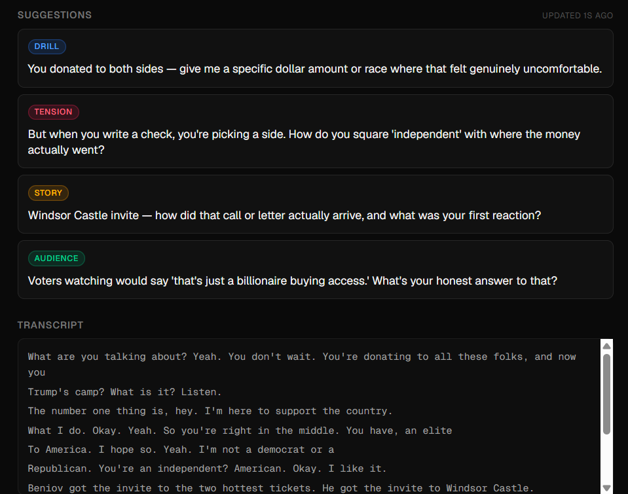Image resolution: width=628 pixels, height=494 pixels.
Task: Click the transcript scrollbar down arrow
Action: pos(607,488)
